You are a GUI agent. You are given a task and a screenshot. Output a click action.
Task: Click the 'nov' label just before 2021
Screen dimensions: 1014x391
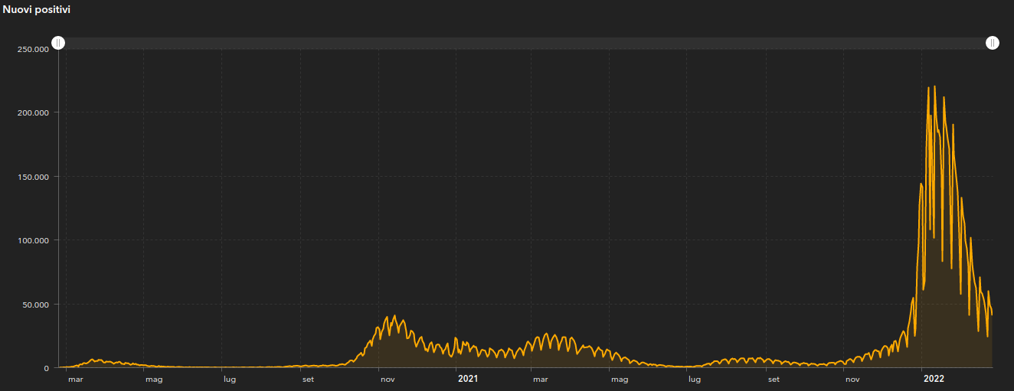coord(388,379)
